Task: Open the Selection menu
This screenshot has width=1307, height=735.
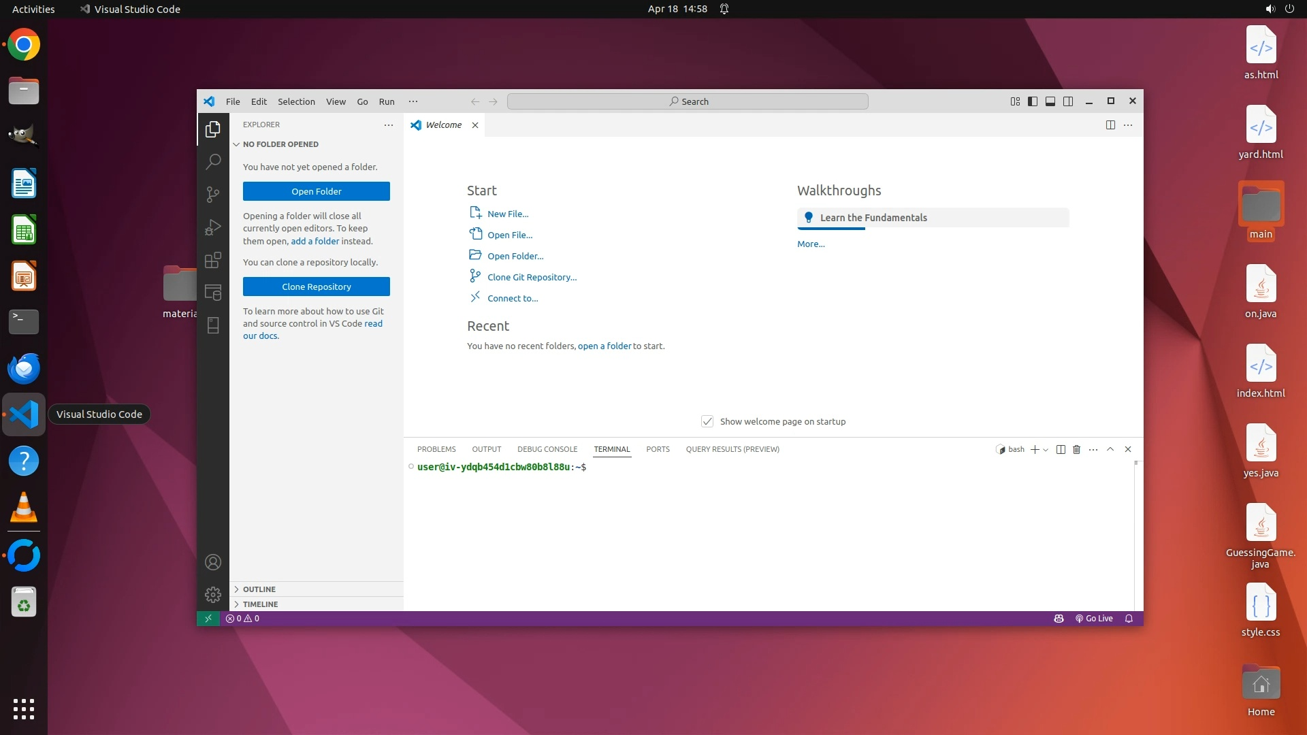Action: pyautogui.click(x=296, y=101)
